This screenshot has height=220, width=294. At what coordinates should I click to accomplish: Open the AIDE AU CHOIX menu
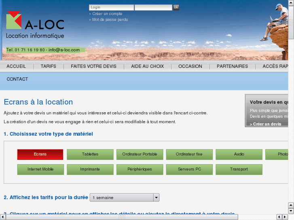click(x=147, y=66)
